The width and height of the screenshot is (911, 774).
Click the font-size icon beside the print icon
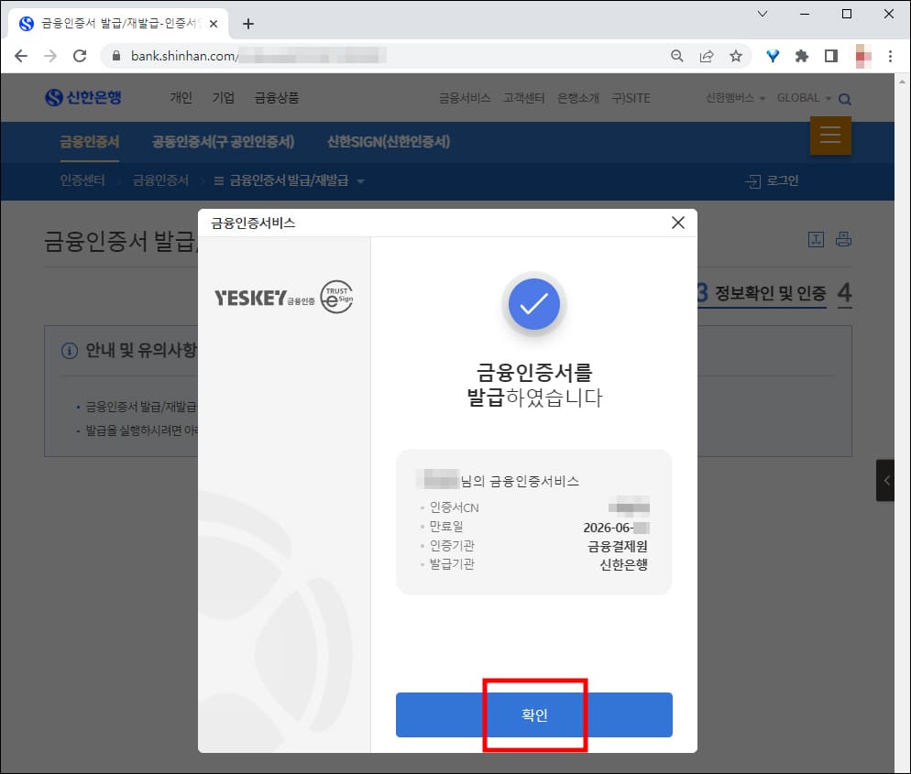click(817, 239)
